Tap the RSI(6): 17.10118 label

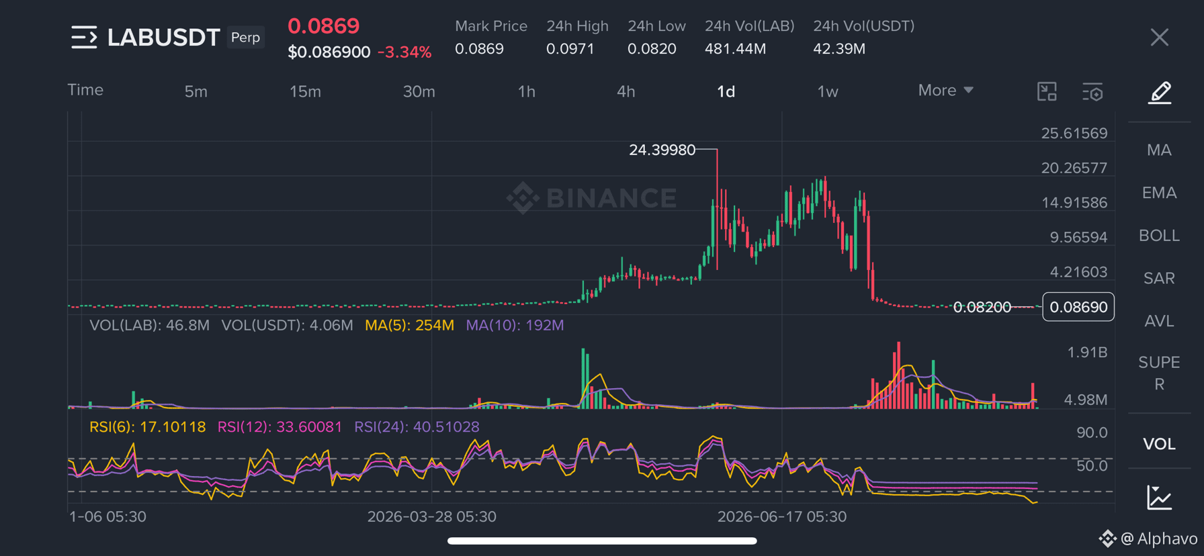[x=147, y=427]
